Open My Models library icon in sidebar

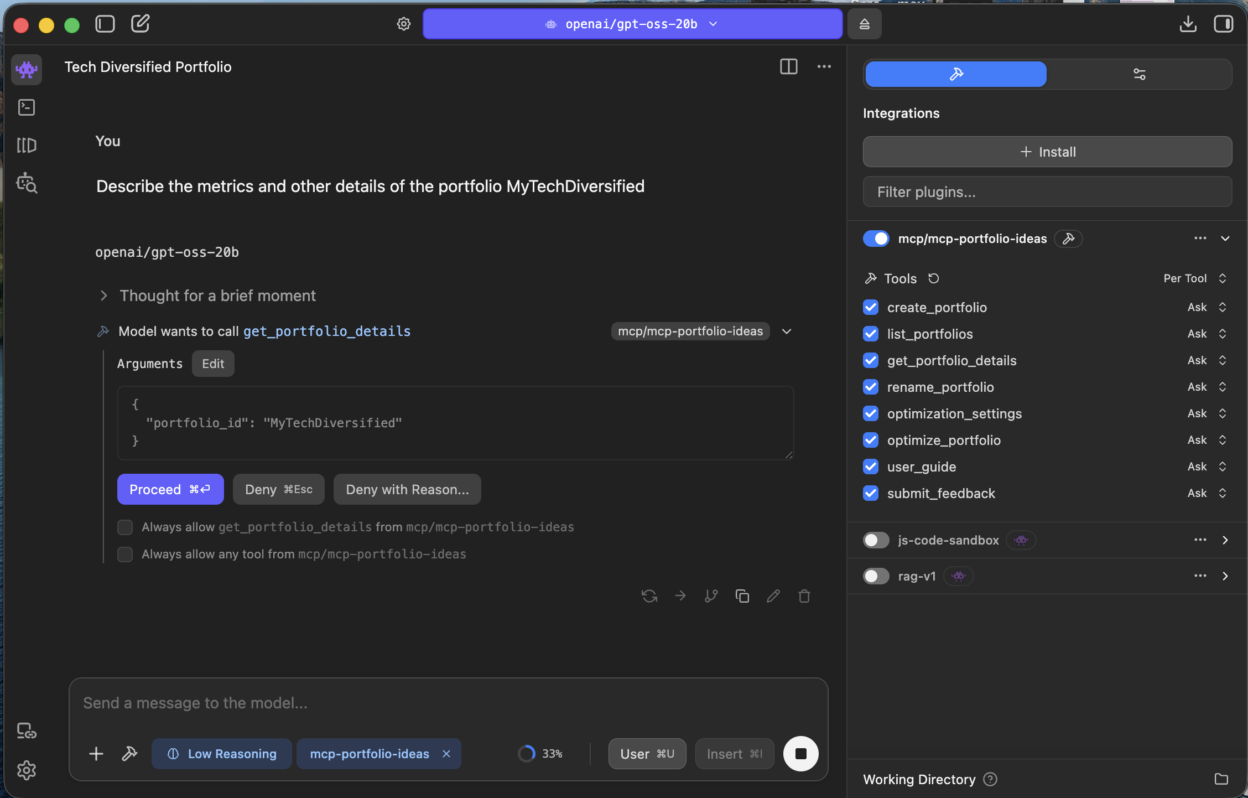[x=27, y=146]
